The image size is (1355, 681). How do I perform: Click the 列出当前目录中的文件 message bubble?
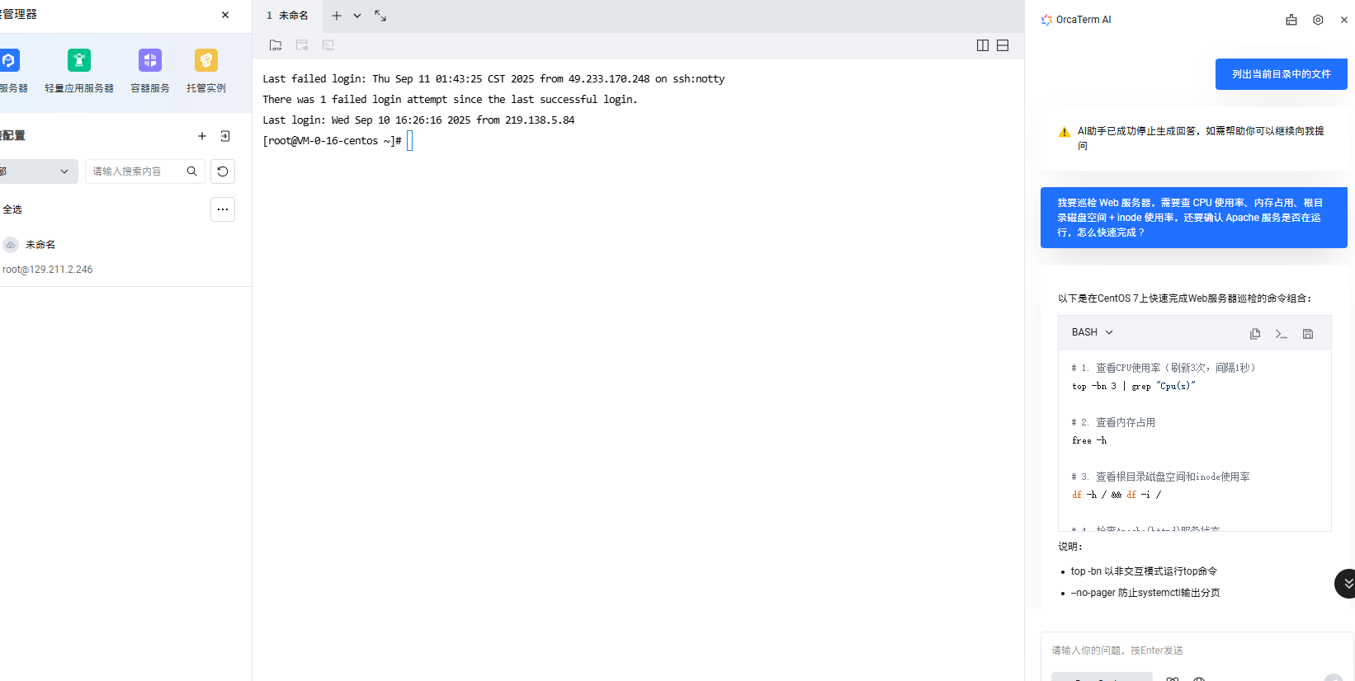[1282, 74]
